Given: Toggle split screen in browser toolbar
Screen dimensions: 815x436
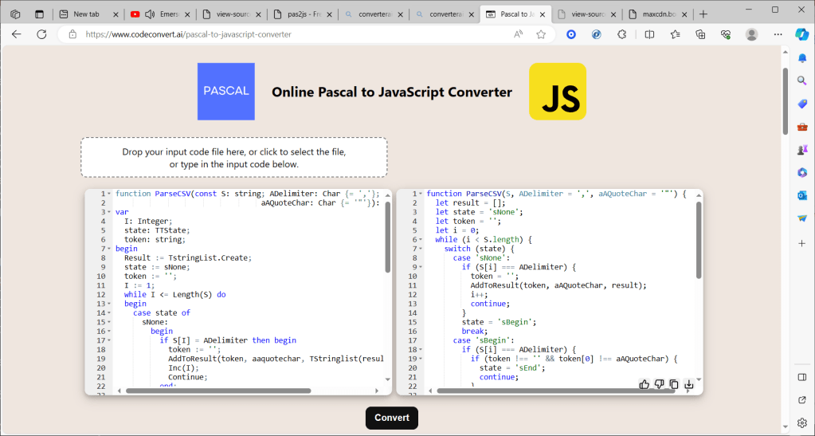Looking at the screenshot, I should 649,34.
